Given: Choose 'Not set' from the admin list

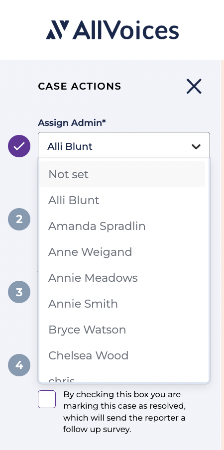Looking at the screenshot, I should click(122, 174).
